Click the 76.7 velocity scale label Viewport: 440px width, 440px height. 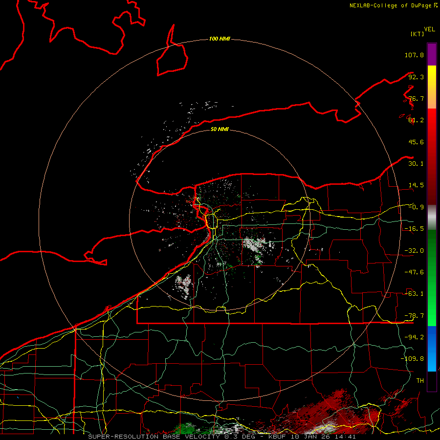(x=416, y=98)
